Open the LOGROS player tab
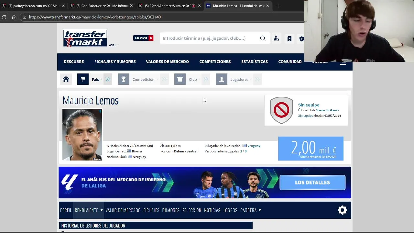The width and height of the screenshot is (414, 233). [x=230, y=210]
